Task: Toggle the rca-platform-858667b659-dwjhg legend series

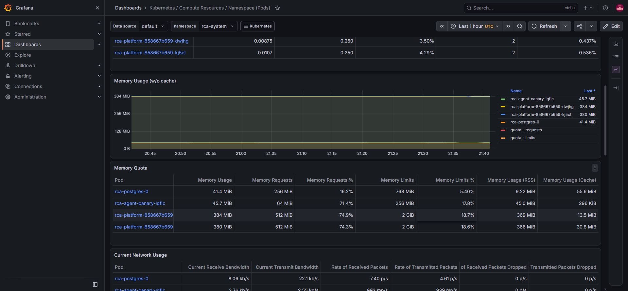Action: pyautogui.click(x=542, y=107)
